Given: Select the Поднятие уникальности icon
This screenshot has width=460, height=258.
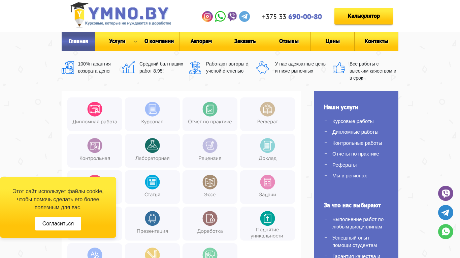Looking at the screenshot, I should [268, 218].
